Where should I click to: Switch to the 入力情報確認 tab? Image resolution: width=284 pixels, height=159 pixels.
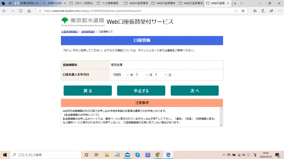point(108,3)
